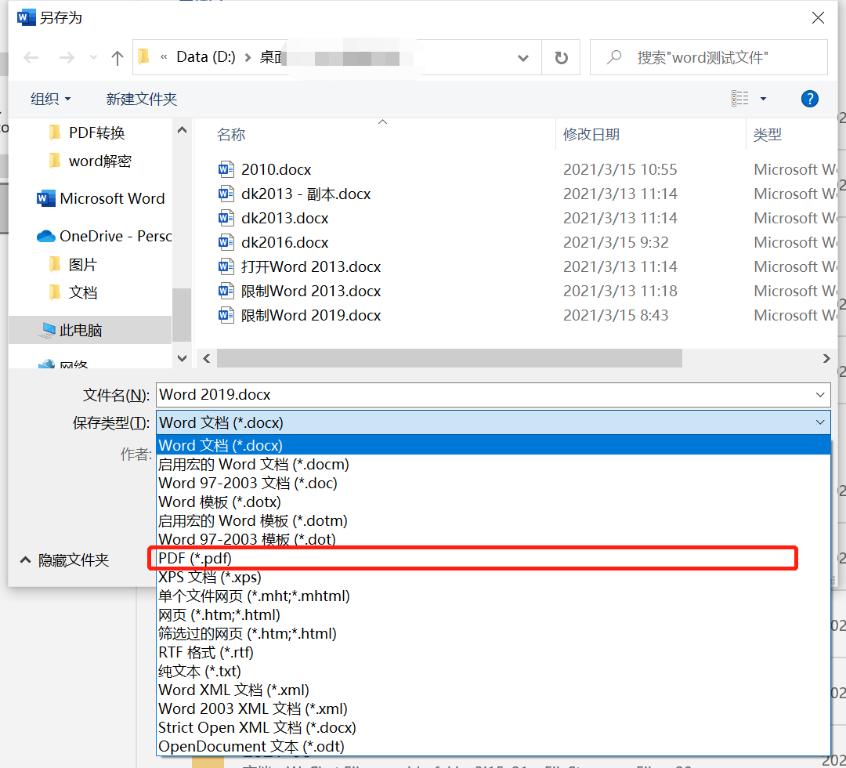Collapse the 隐藏文件夹 section
This screenshot has width=846, height=768.
(49, 560)
